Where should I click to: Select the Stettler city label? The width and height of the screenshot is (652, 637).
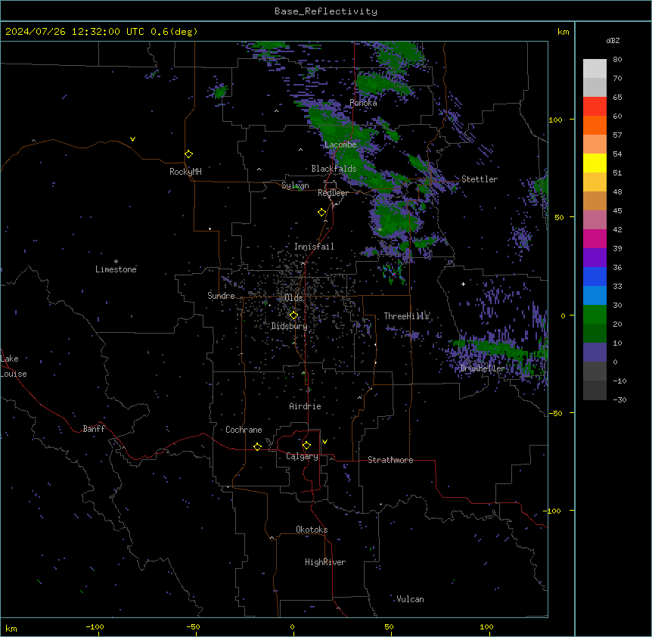(x=480, y=179)
